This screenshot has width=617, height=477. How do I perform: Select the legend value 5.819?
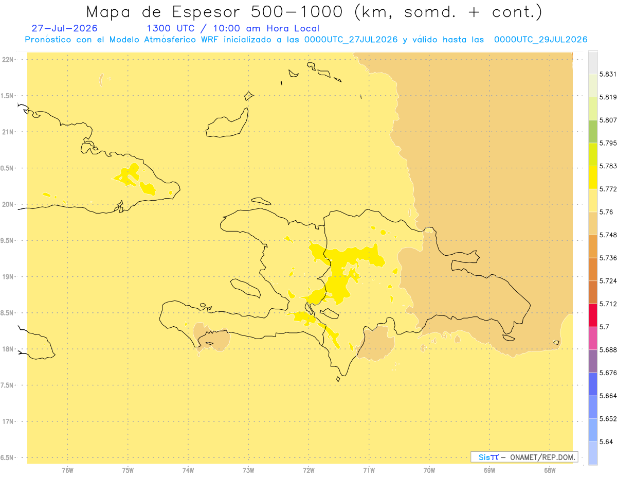click(608, 97)
